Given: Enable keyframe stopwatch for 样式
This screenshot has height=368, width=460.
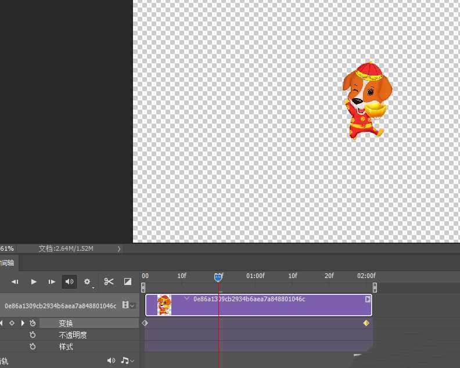Looking at the screenshot, I should 33,347.
